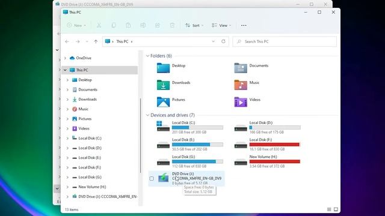
Task: Open the Desktop folder icon in main pane
Action: point(163,68)
